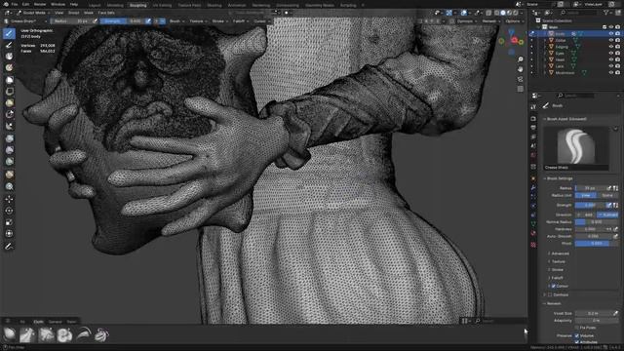
Task: Select the Scale tool in left toolbar
Action: [9, 222]
